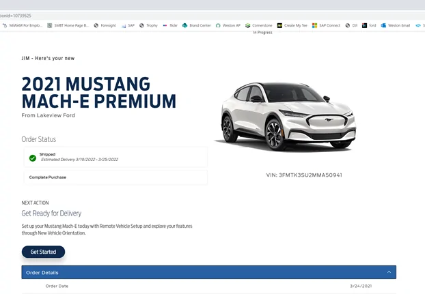Click the white Mustang Mach-E image
The width and height of the screenshot is (425, 294).
(x=287, y=116)
